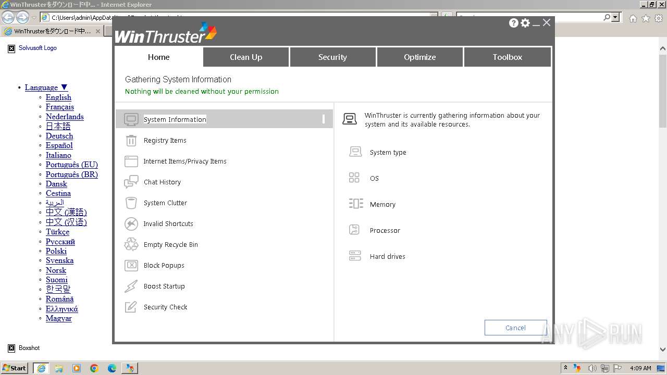The width and height of the screenshot is (667, 375).
Task: Open the Toolbox tab
Action: point(507,57)
